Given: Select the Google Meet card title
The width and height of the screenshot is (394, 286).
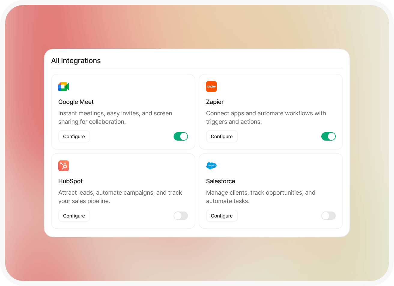Looking at the screenshot, I should pos(76,102).
